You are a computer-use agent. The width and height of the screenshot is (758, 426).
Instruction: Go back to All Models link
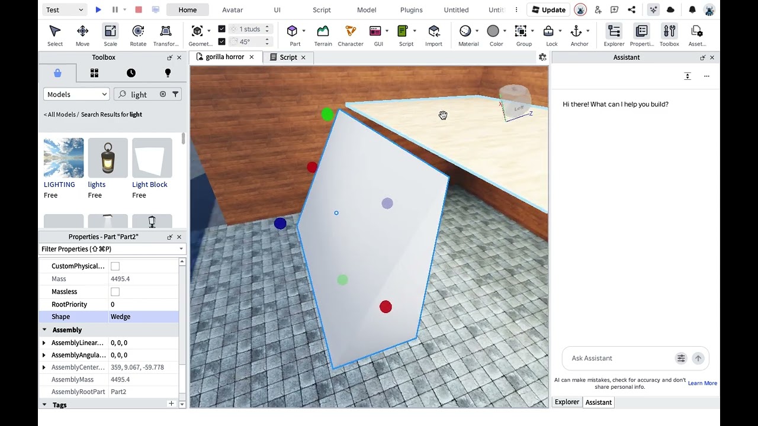click(x=60, y=114)
